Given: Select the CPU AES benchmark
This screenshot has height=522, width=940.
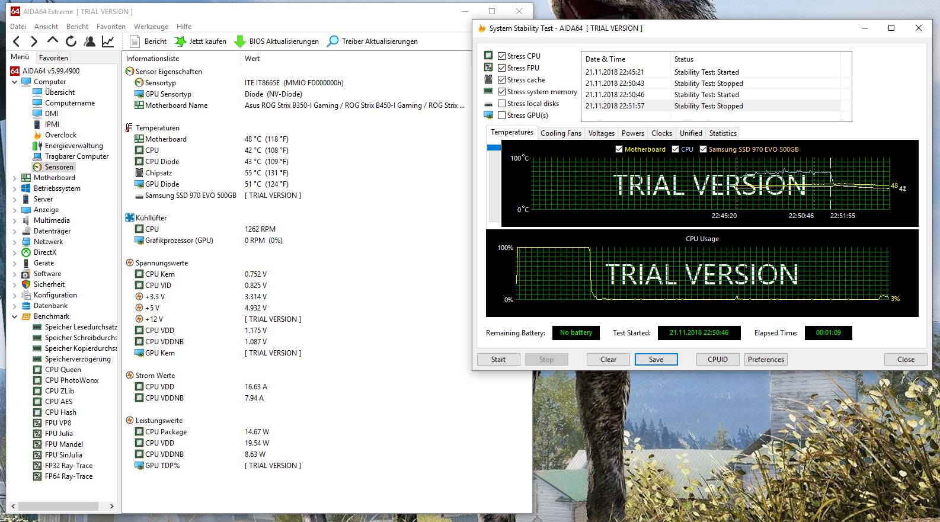Looking at the screenshot, I should point(59,402).
